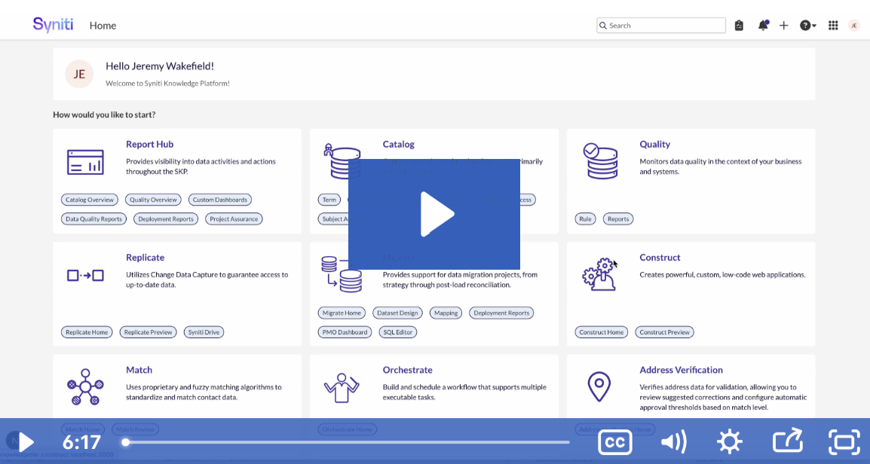Open the notifications bell
The height and width of the screenshot is (464, 870).
coord(763,26)
